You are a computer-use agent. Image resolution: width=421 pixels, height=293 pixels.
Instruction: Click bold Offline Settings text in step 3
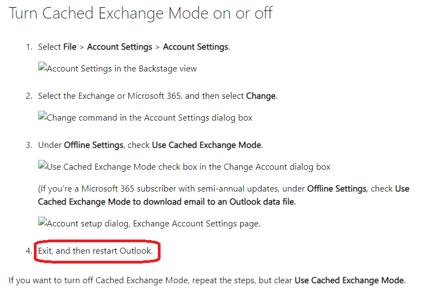pos(93,145)
